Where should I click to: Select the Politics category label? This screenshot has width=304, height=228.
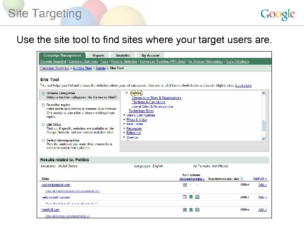[136, 93]
